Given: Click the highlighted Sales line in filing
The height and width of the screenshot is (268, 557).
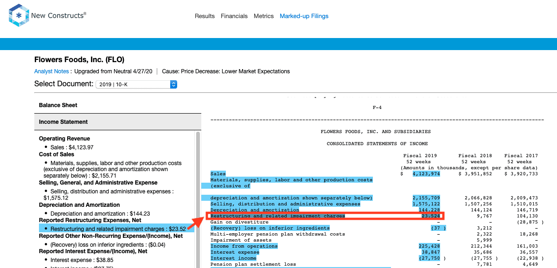Looking at the screenshot, I should point(218,174).
